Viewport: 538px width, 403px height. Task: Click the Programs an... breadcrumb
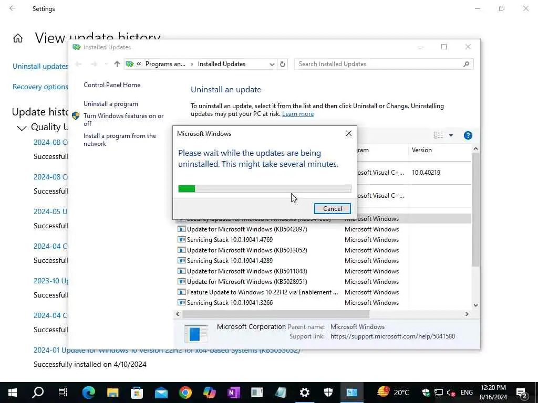pyautogui.click(x=165, y=64)
